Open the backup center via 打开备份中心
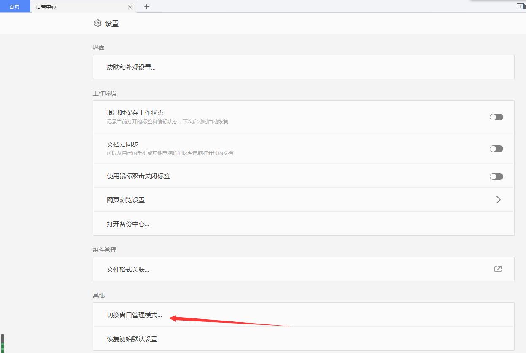The image size is (526, 353). tap(127, 224)
